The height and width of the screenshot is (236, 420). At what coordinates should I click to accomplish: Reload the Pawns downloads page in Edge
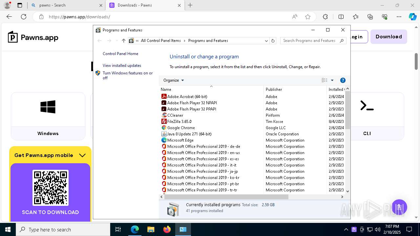24,17
